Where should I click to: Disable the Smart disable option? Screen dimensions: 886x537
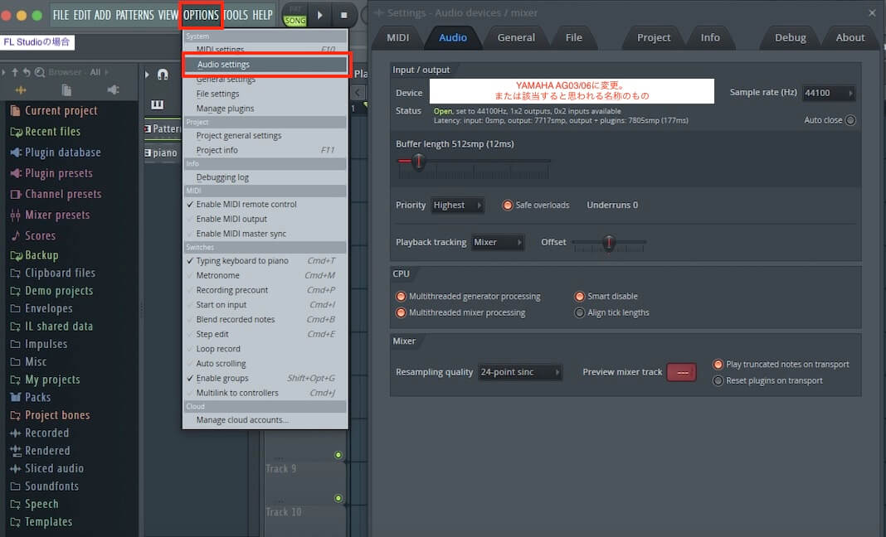579,297
